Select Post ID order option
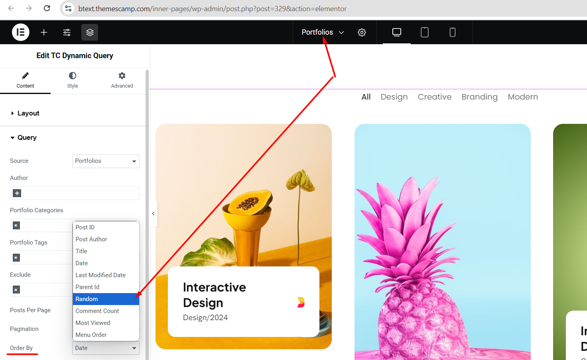The width and height of the screenshot is (587, 360). pos(106,227)
